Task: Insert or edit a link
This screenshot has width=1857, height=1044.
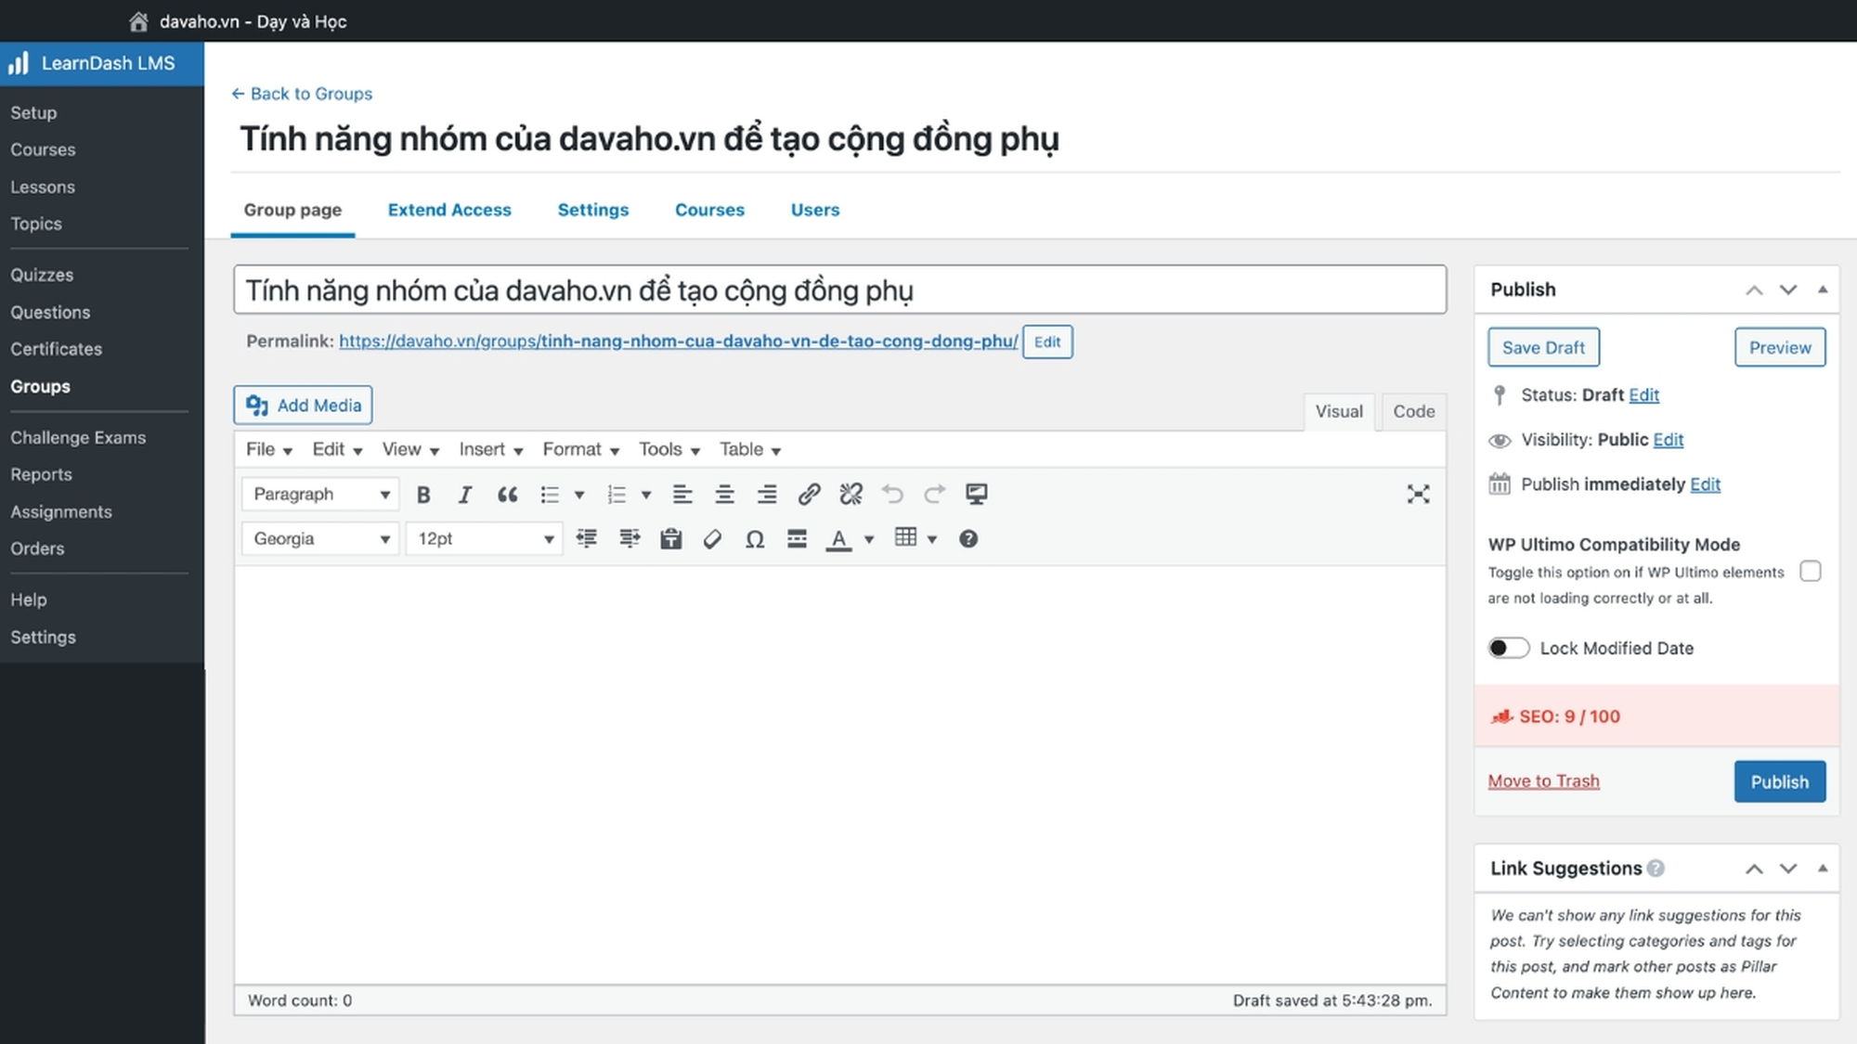Action: 809,495
